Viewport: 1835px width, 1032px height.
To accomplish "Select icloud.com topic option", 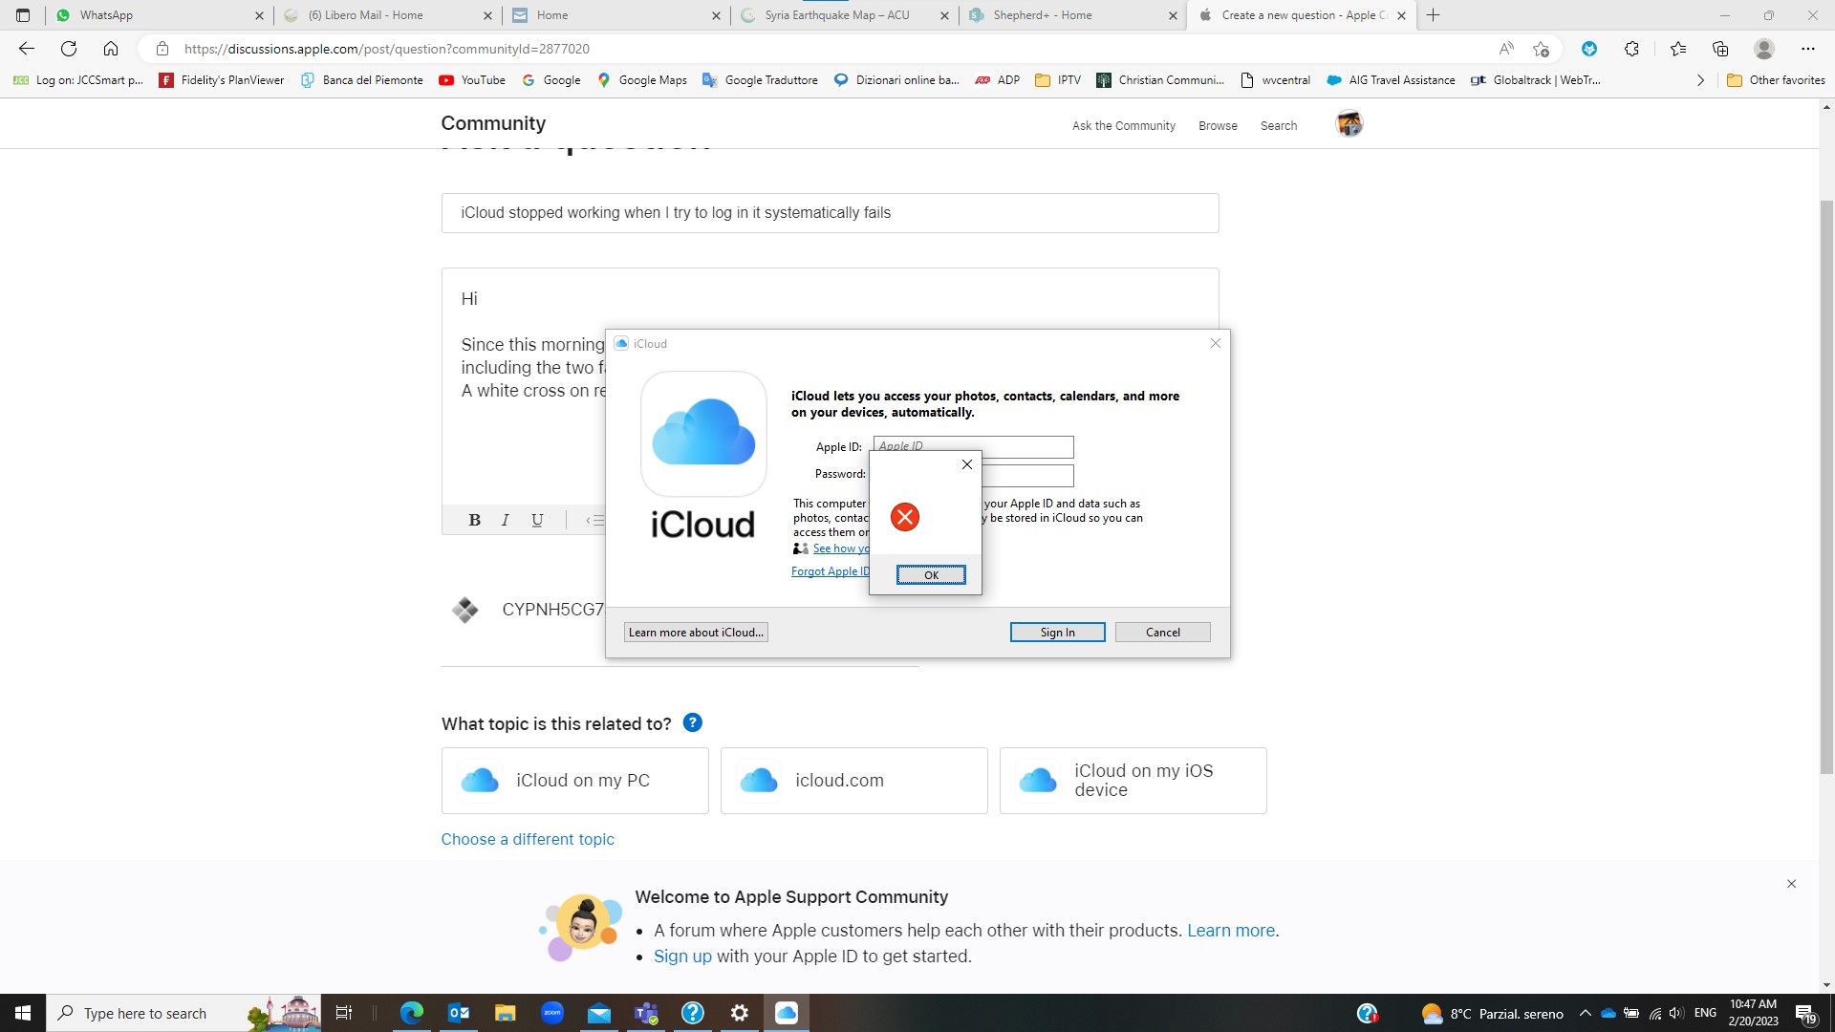I will (853, 781).
